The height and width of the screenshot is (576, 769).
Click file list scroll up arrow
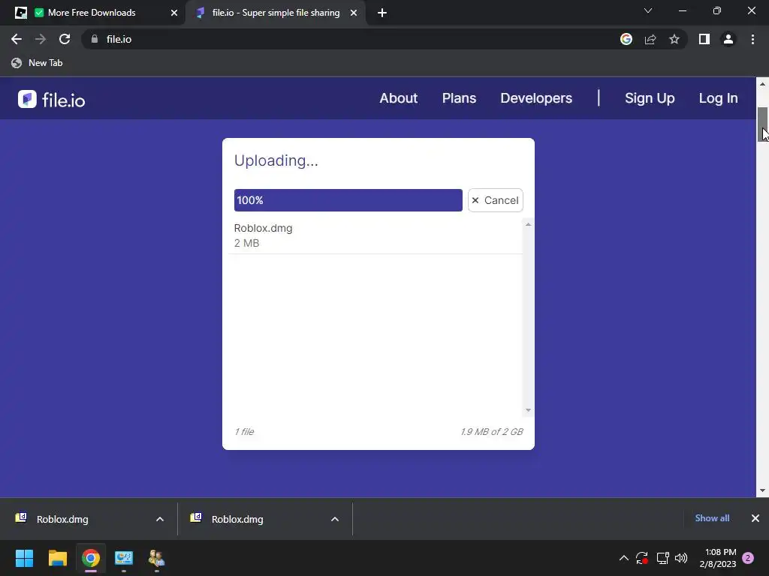coord(528,224)
